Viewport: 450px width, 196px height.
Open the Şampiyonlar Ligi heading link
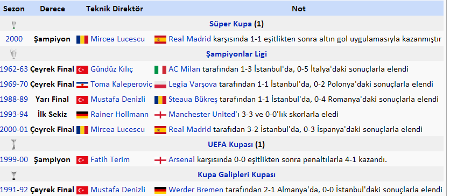[236, 54]
